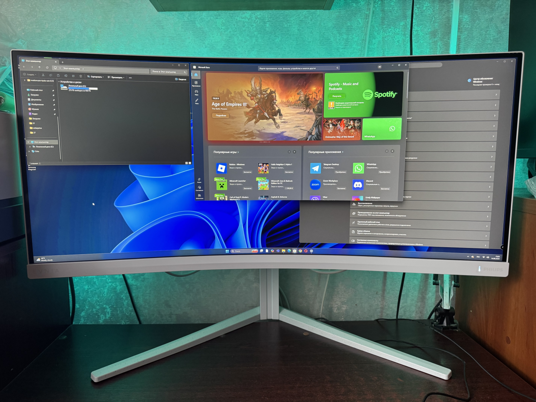Click the Store search magnifier icon

click(337, 68)
